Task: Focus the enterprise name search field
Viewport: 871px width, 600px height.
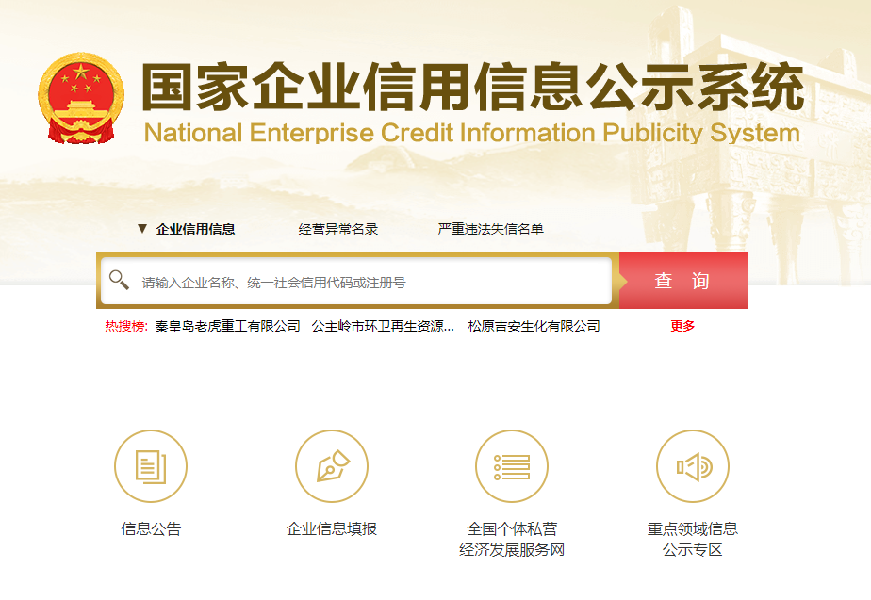Action: [x=356, y=281]
